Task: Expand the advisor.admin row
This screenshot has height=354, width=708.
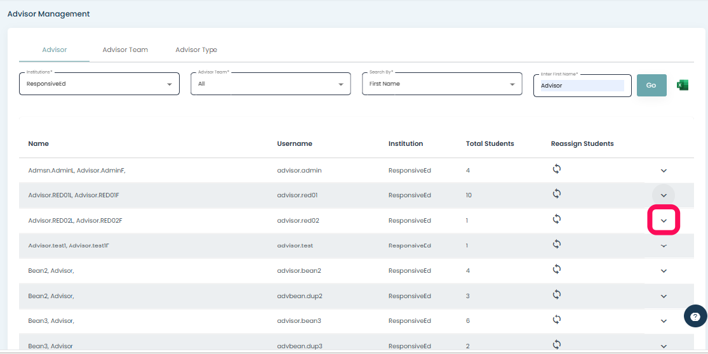Action: 664,171
